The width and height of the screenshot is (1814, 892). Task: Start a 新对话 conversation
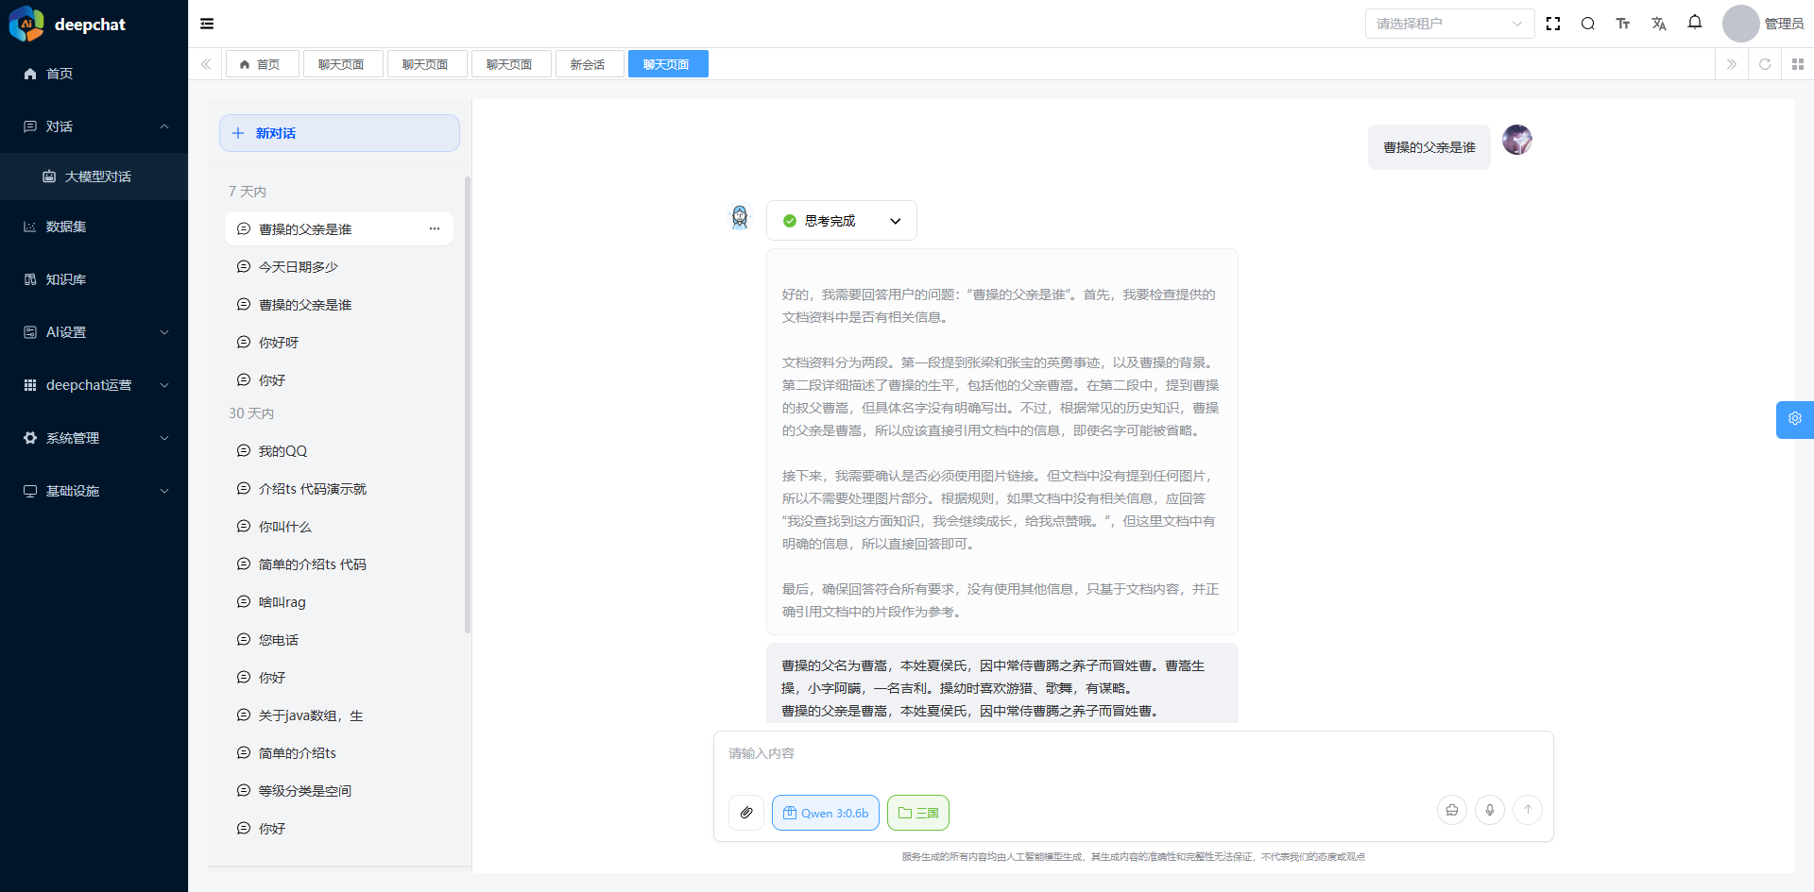[339, 133]
